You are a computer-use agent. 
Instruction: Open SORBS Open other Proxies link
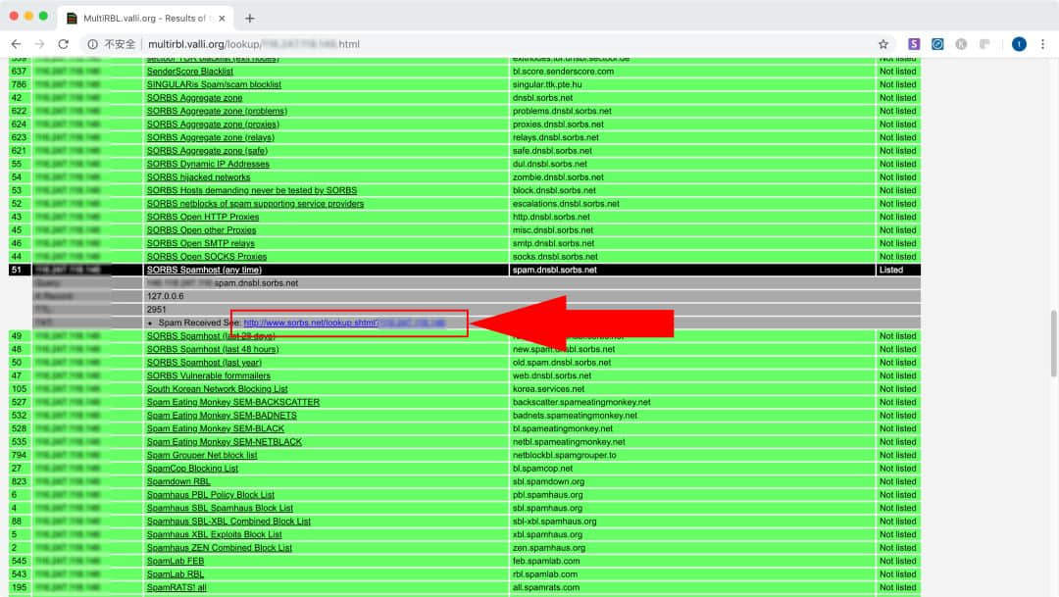[x=201, y=229]
